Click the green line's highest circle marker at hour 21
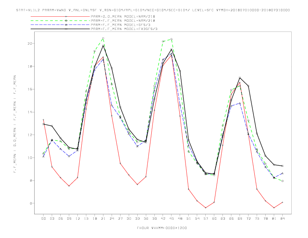This screenshot has height=238, width=308. point(103,38)
